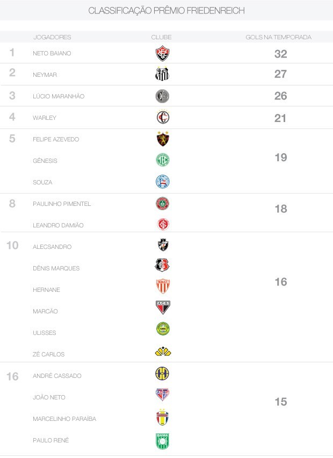Select the Santos crest in Neymar's row
The image size is (333, 458).
(162, 75)
